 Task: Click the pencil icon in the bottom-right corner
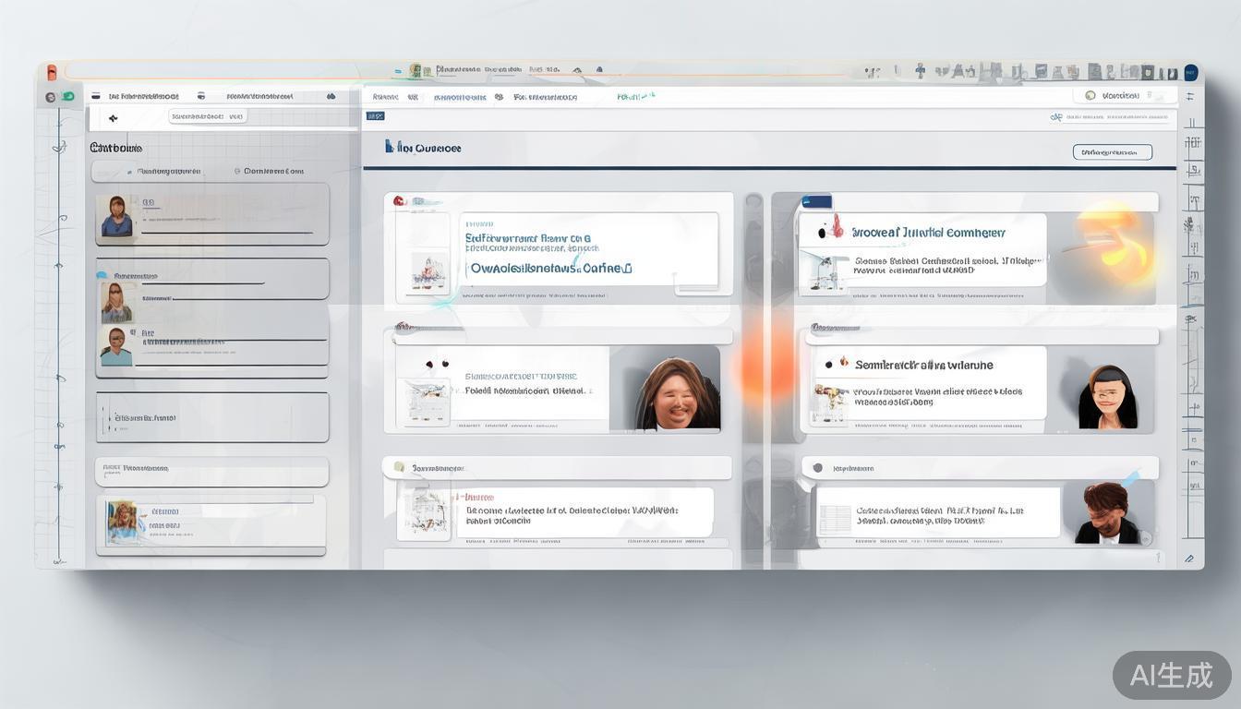[1188, 559]
